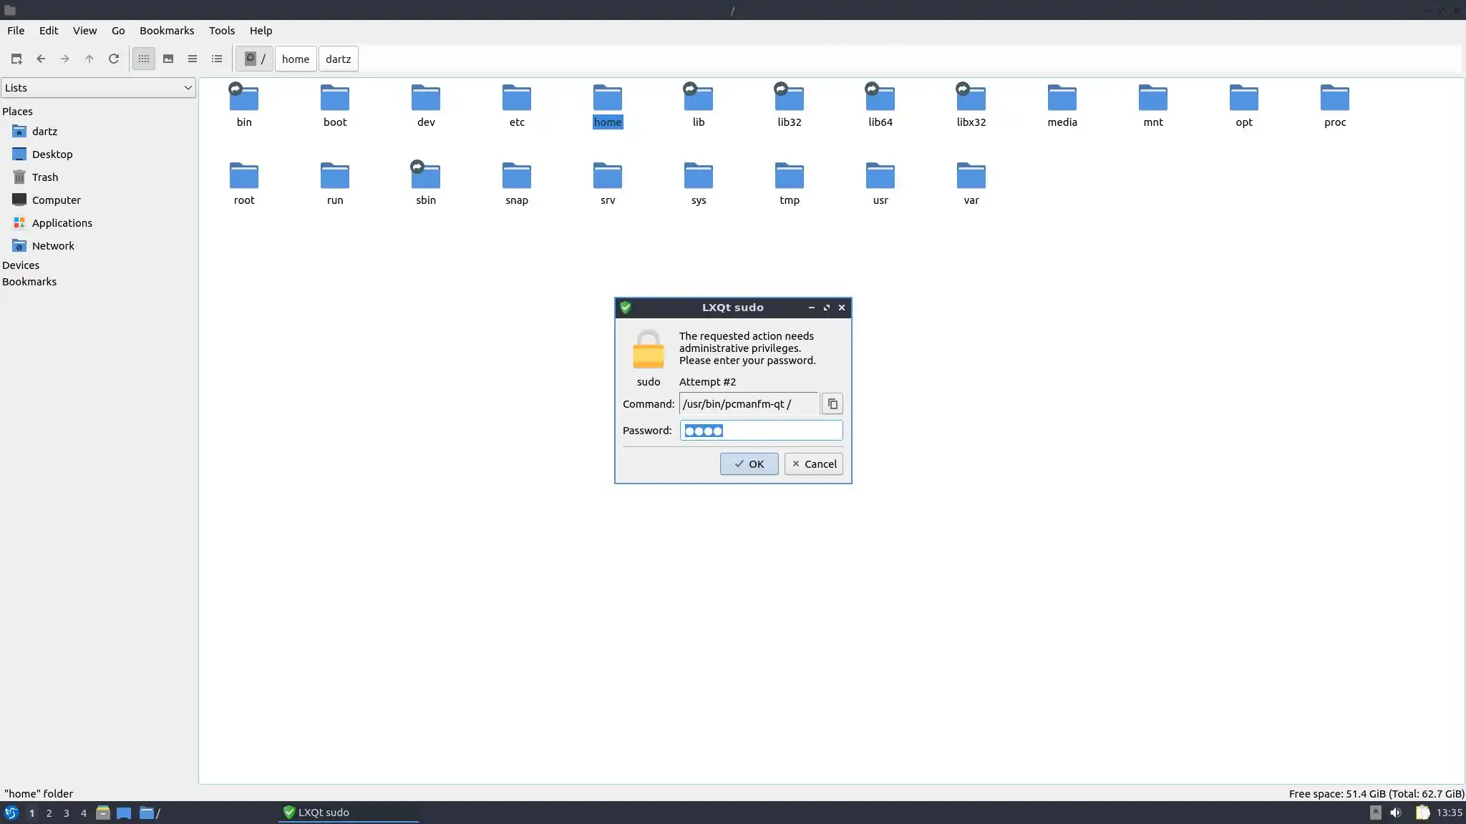
Task: Expand the Bookmarks section in sidebar
Action: click(29, 282)
